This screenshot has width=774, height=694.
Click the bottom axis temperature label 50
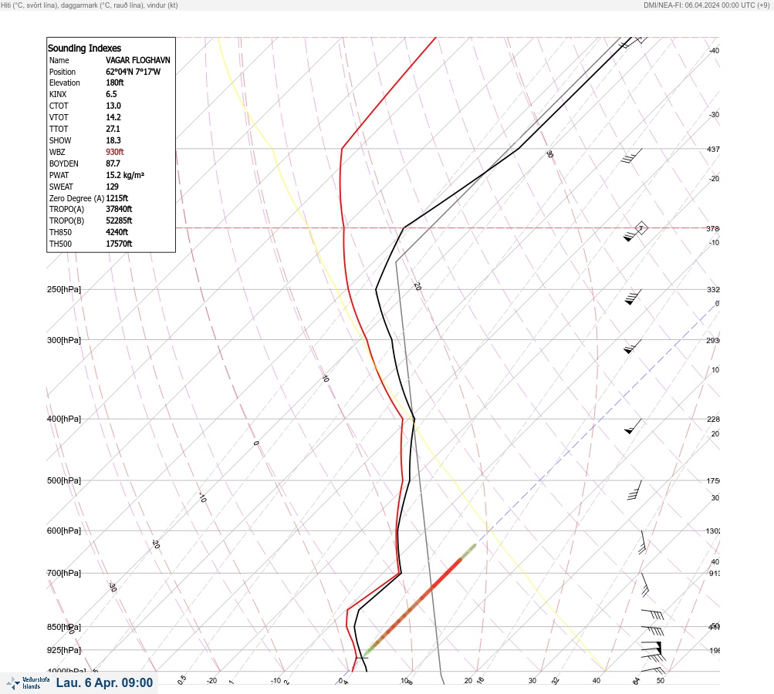coord(661,681)
